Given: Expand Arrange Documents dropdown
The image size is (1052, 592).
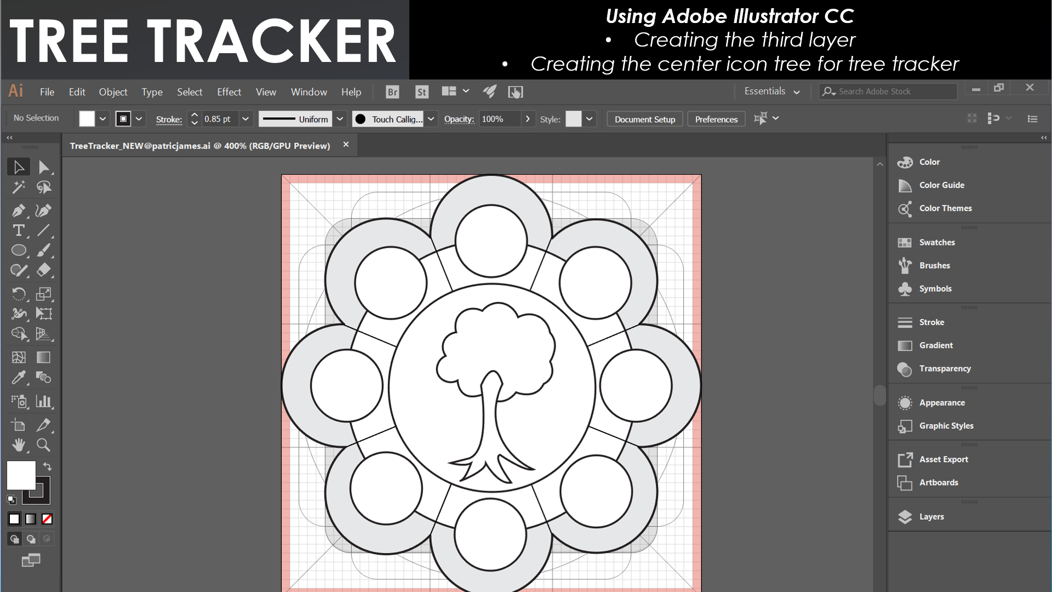Looking at the screenshot, I should [x=466, y=91].
